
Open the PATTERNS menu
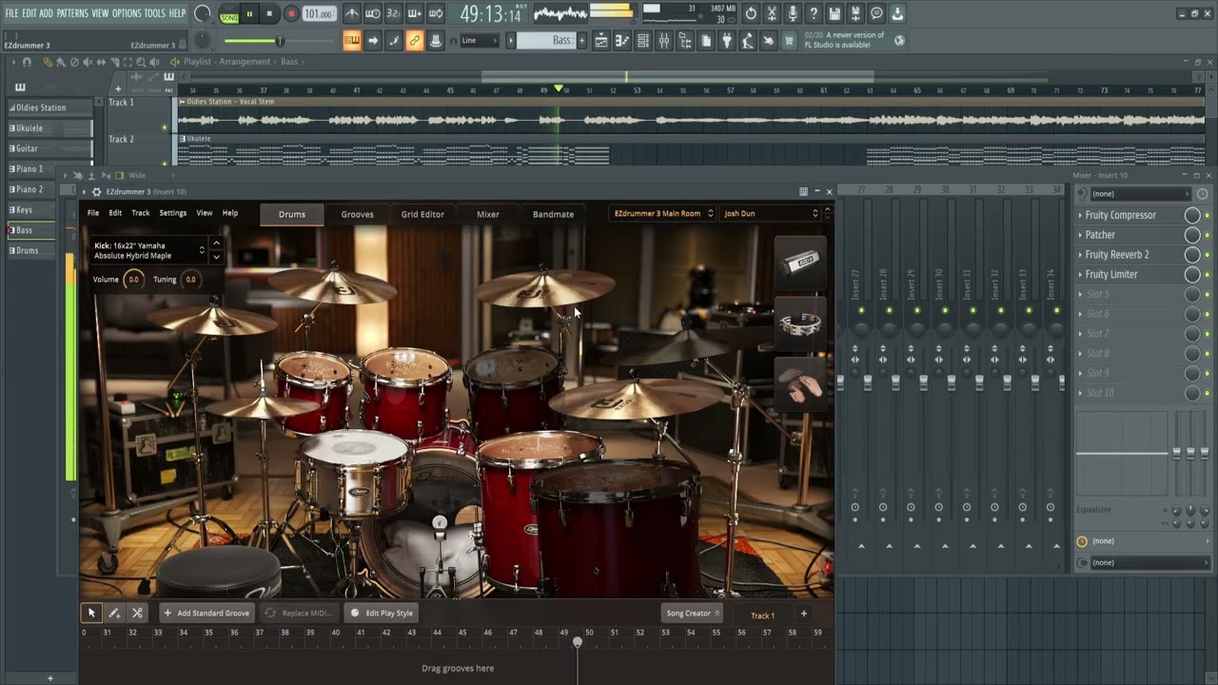[x=72, y=13]
